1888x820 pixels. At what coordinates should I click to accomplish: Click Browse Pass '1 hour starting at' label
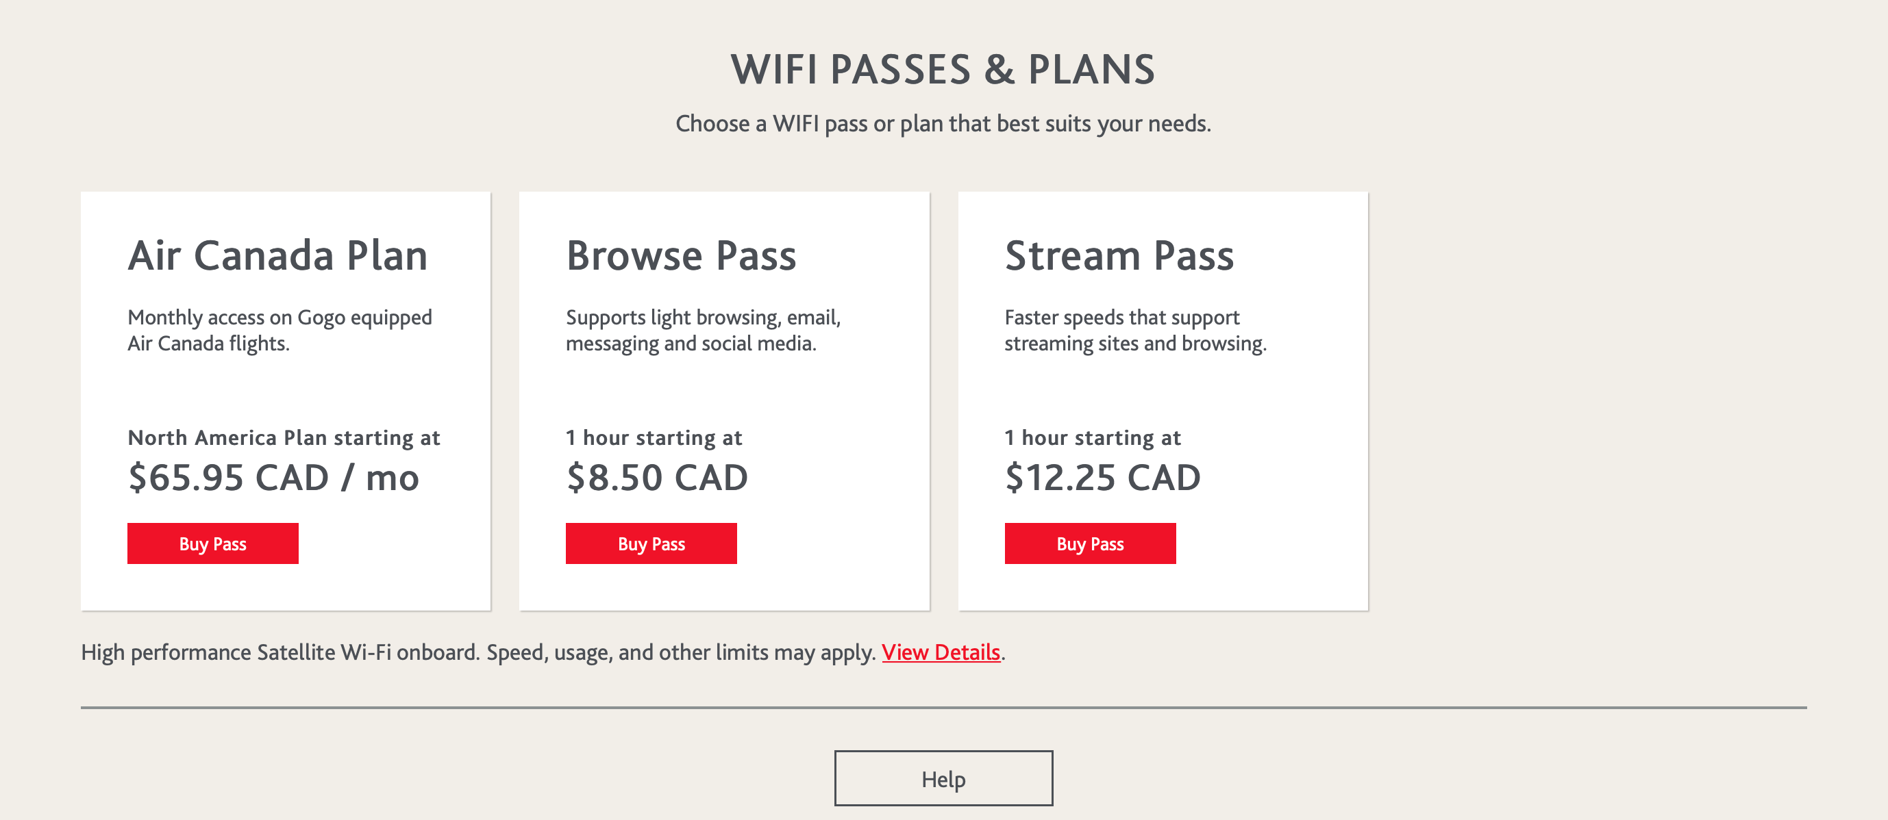[654, 438]
